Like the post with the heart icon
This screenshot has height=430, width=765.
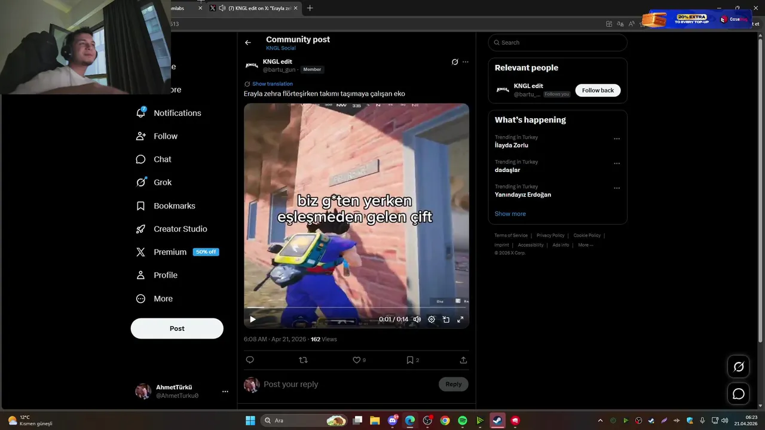tap(356, 360)
